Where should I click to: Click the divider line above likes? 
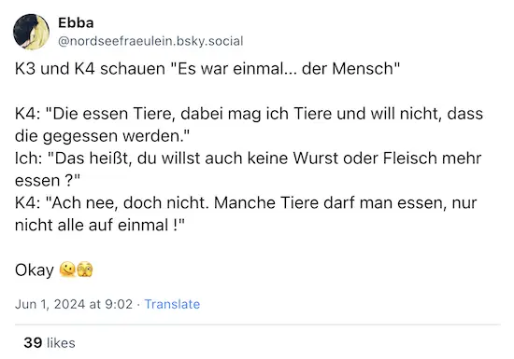coord(258,324)
